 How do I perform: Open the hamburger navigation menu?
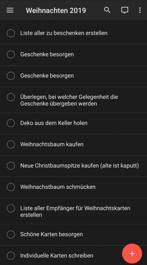coord(10,10)
